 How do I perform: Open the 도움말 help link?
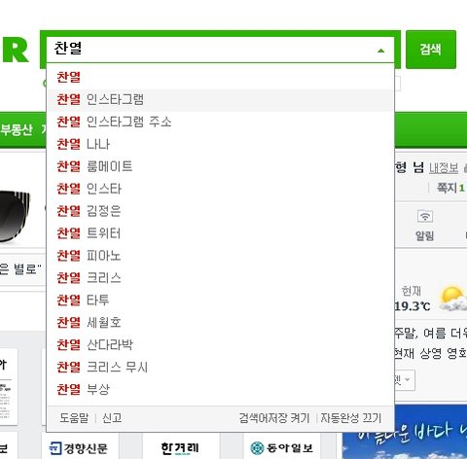pos(74,418)
